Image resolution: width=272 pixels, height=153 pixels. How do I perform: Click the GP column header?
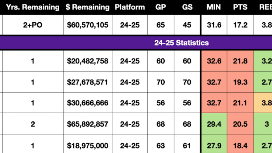coord(161,7)
